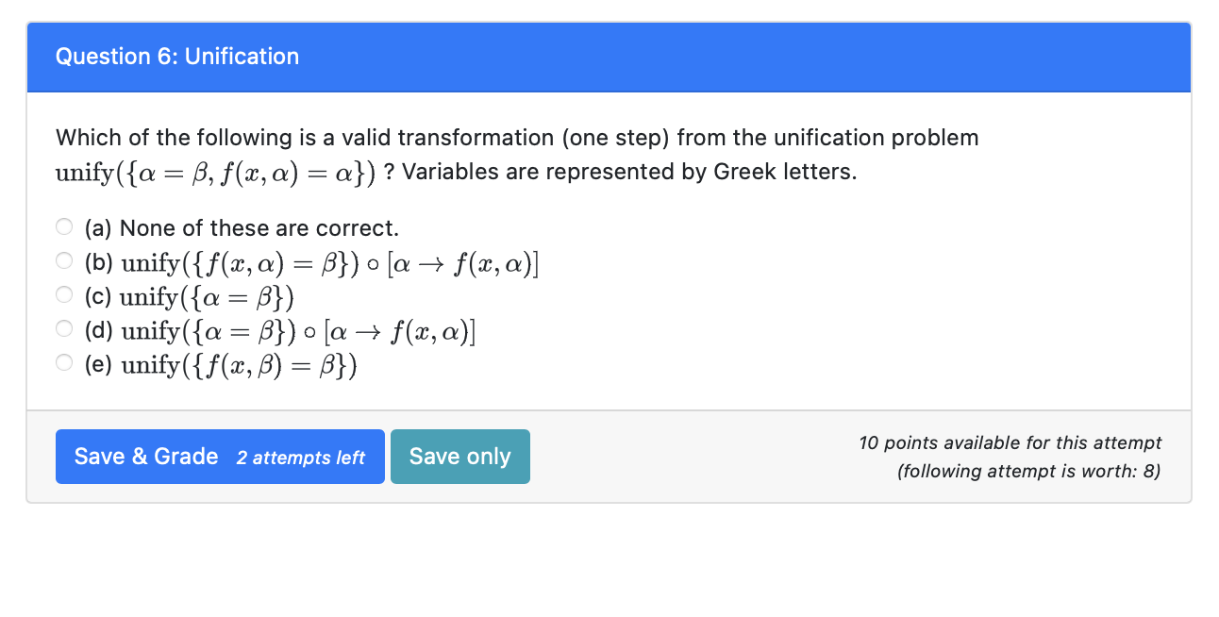Click the blue title bar of the question card
The height and width of the screenshot is (617, 1219).
[609, 57]
